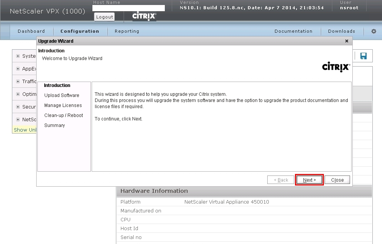Click Close button at wizard bottom
Image resolution: width=382 pixels, height=244 pixels.
(x=337, y=180)
